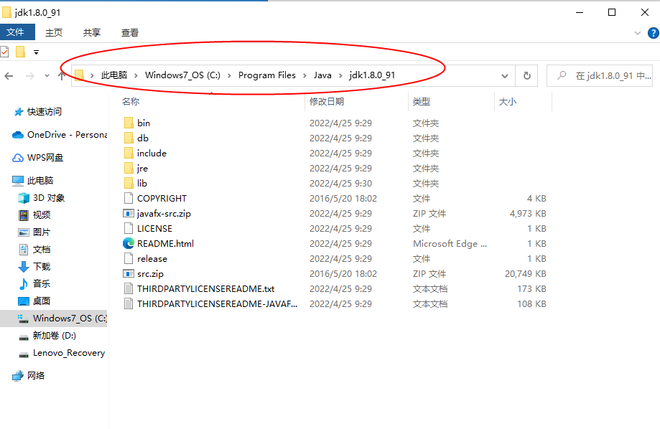Image resolution: width=660 pixels, height=429 pixels.
Task: Switch to the 主页 ribbon tab
Action: pyautogui.click(x=54, y=33)
